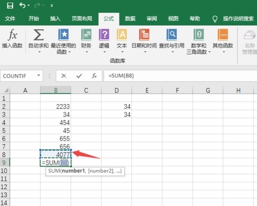Viewport: 257px width, 206px height.
Task: Click the Undo arrow icon
Action: (x=23, y=5)
